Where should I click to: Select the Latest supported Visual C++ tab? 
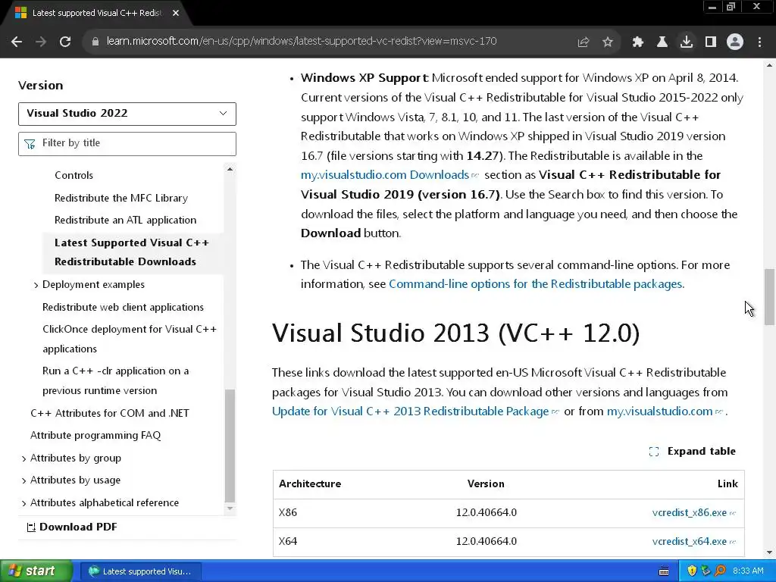pos(96,14)
